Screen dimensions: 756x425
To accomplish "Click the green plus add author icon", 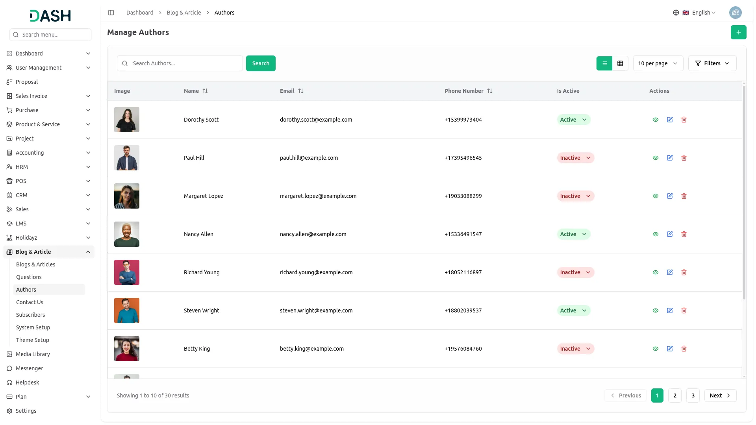I will click(x=738, y=32).
